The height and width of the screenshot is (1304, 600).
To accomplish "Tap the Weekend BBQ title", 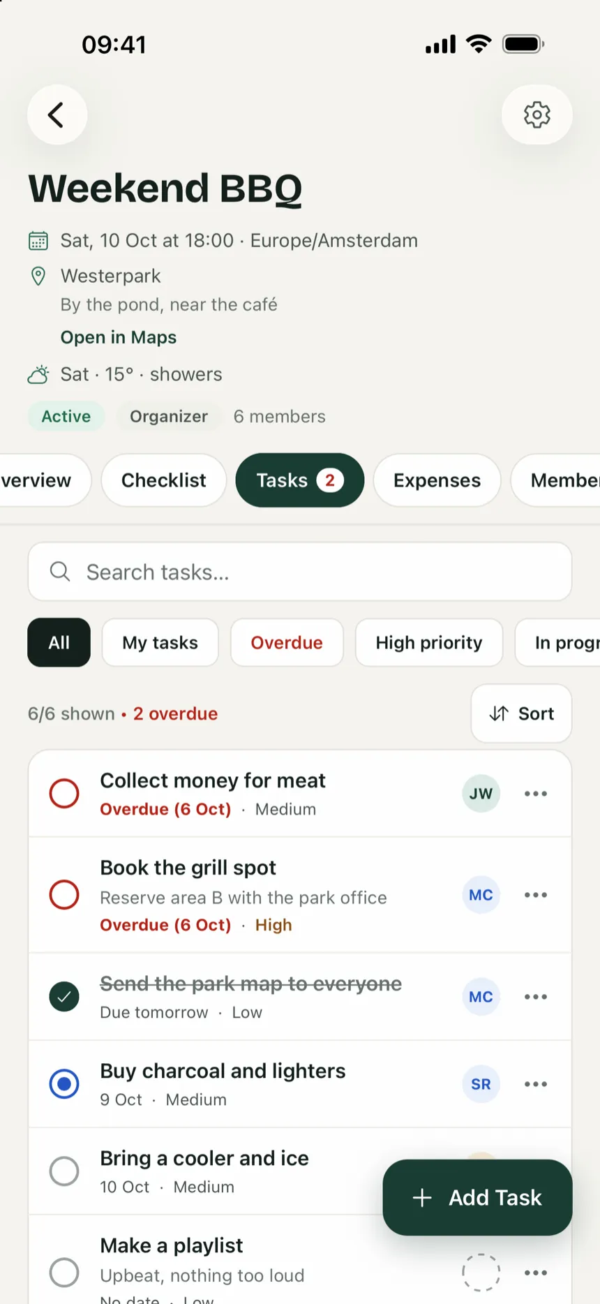I will (165, 188).
